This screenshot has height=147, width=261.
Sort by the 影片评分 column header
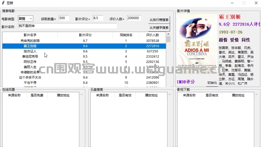85,35
